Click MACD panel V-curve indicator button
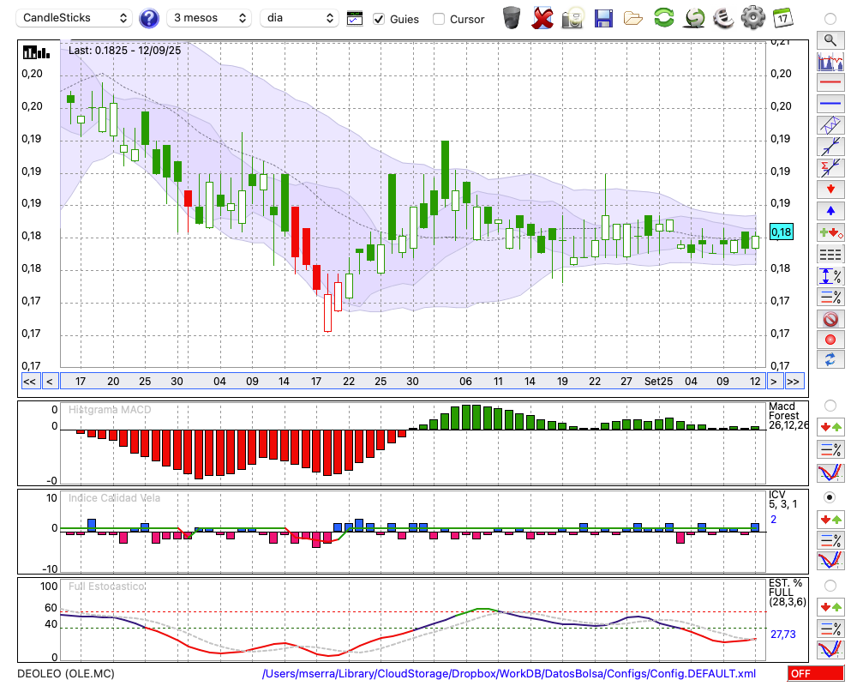Screen dimensions: 857x686 coord(830,472)
